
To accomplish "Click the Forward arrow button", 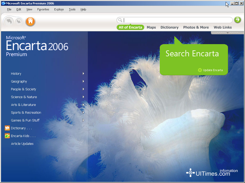I will point(19,21).
